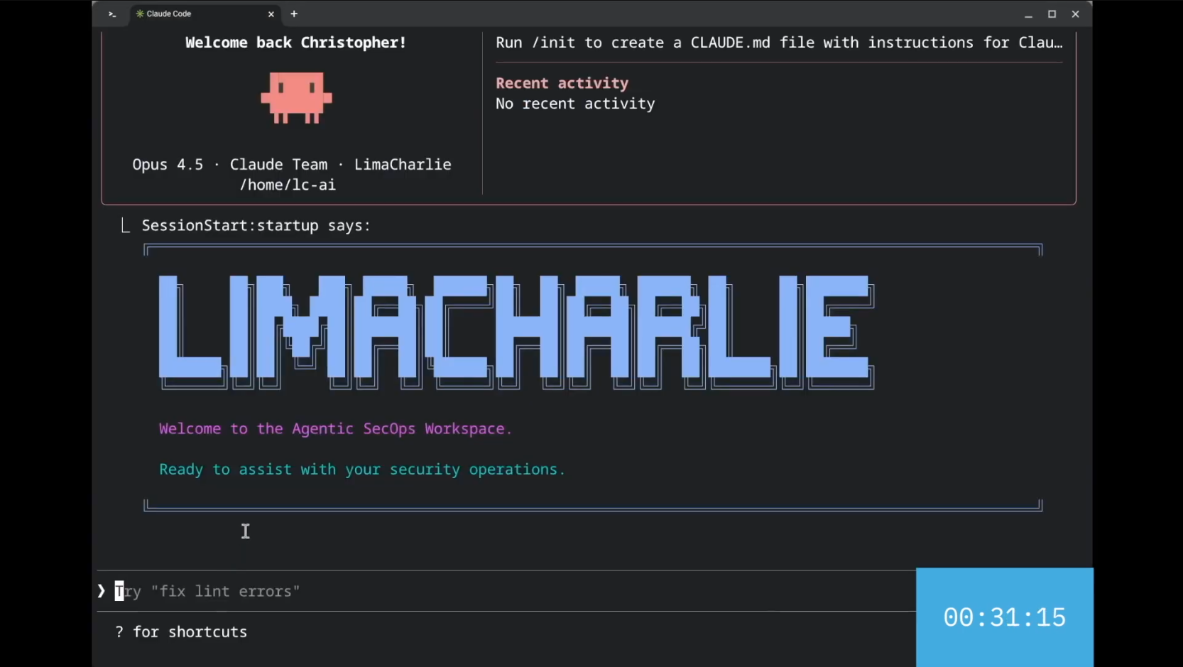Click the "SessionStart:startup says:" line
Screen dimensions: 1183x667
256,226
